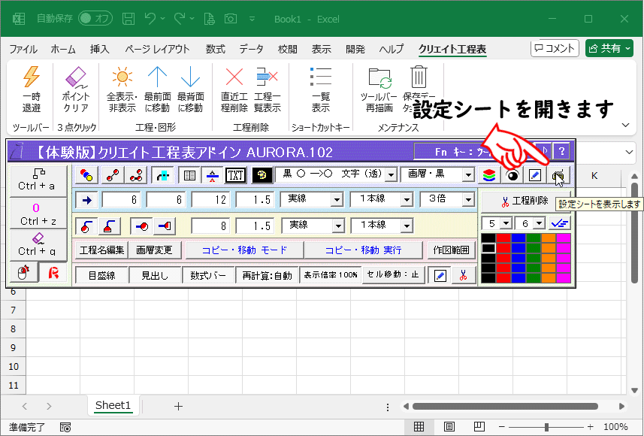Toggle the 自動保存 switch
This screenshot has width=644, height=436.
tap(95, 19)
